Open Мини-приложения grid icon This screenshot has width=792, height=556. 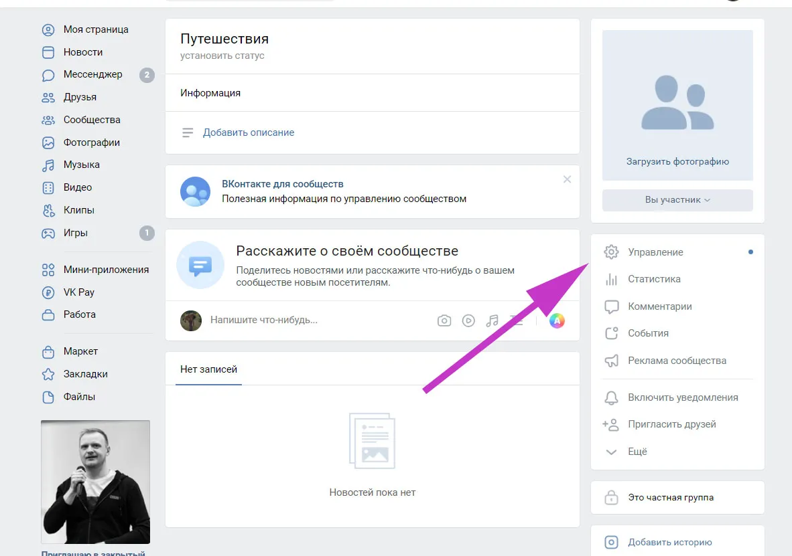[48, 270]
